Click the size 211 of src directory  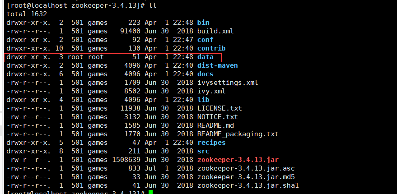click(134, 151)
